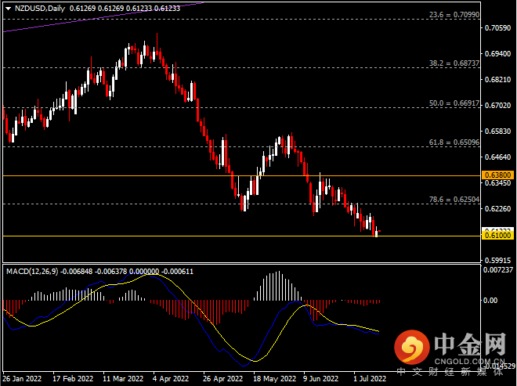Click the 11 Mar 2022 date label
Viewport: 517px width, 386px height.
(123, 379)
